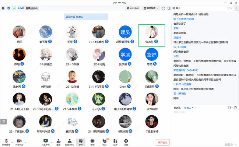
Task: Open the reactions (回应) icon
Action: pos(105,142)
